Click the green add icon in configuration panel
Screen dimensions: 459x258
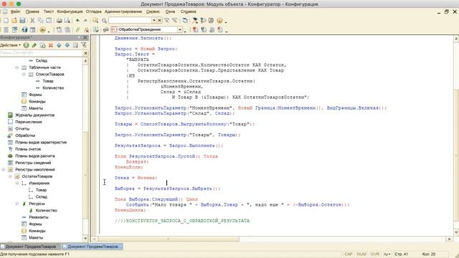point(26,45)
